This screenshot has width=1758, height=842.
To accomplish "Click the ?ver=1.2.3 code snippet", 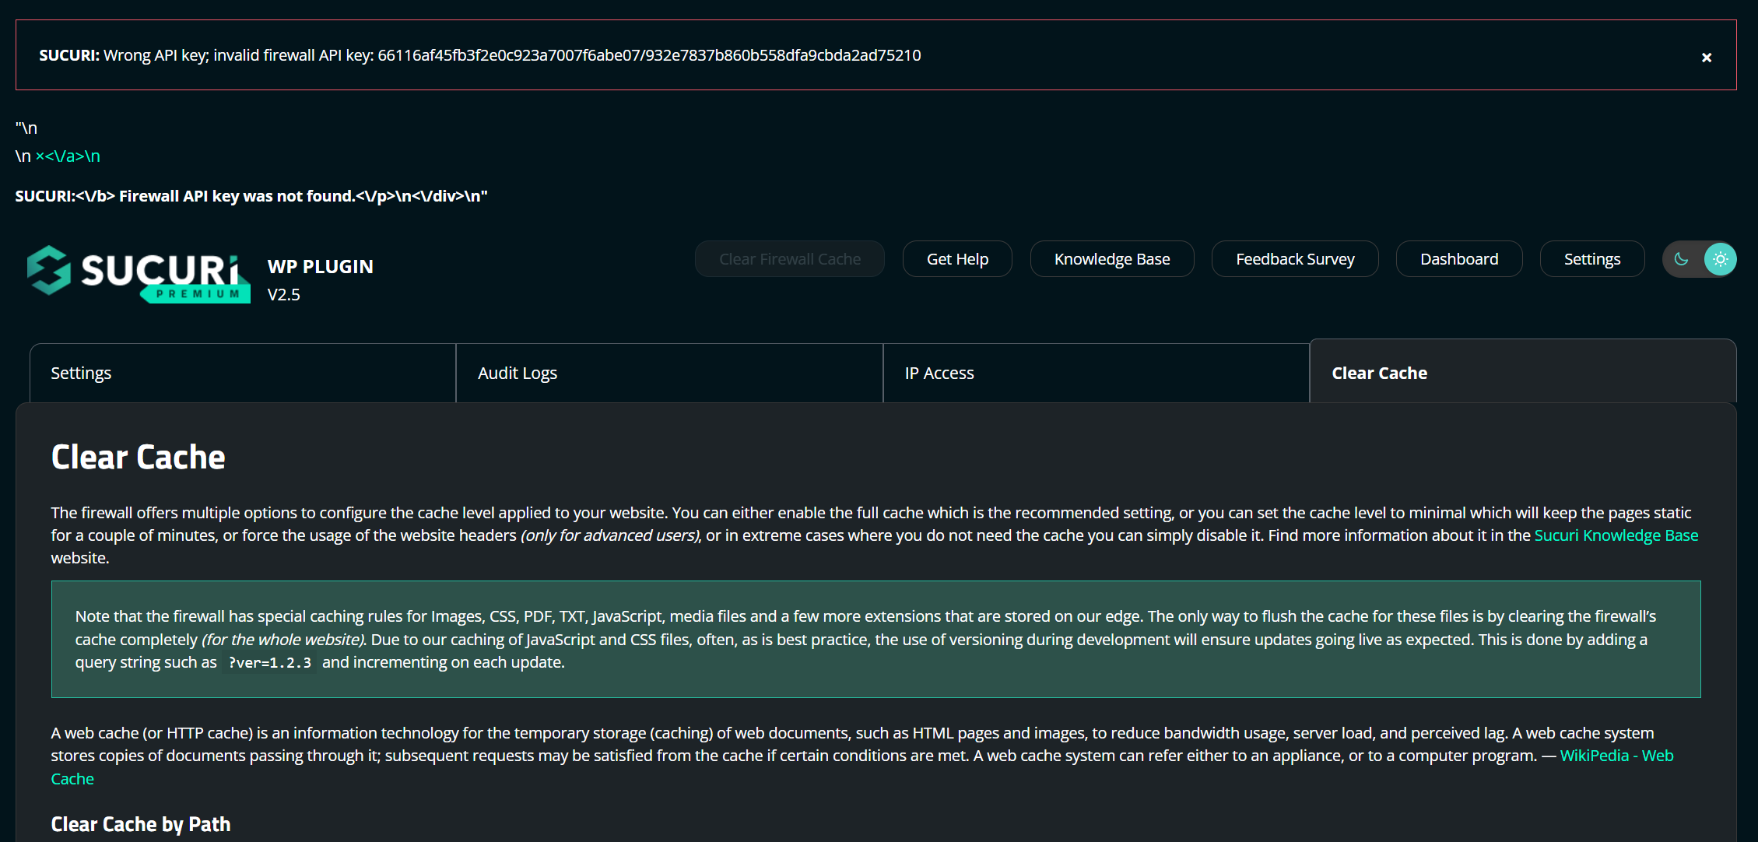I will 269,662.
